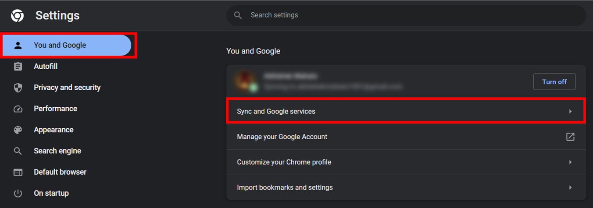Viewport: 593px width, 208px height.
Task: Click the magnifier icon in the search bar
Action: [238, 15]
